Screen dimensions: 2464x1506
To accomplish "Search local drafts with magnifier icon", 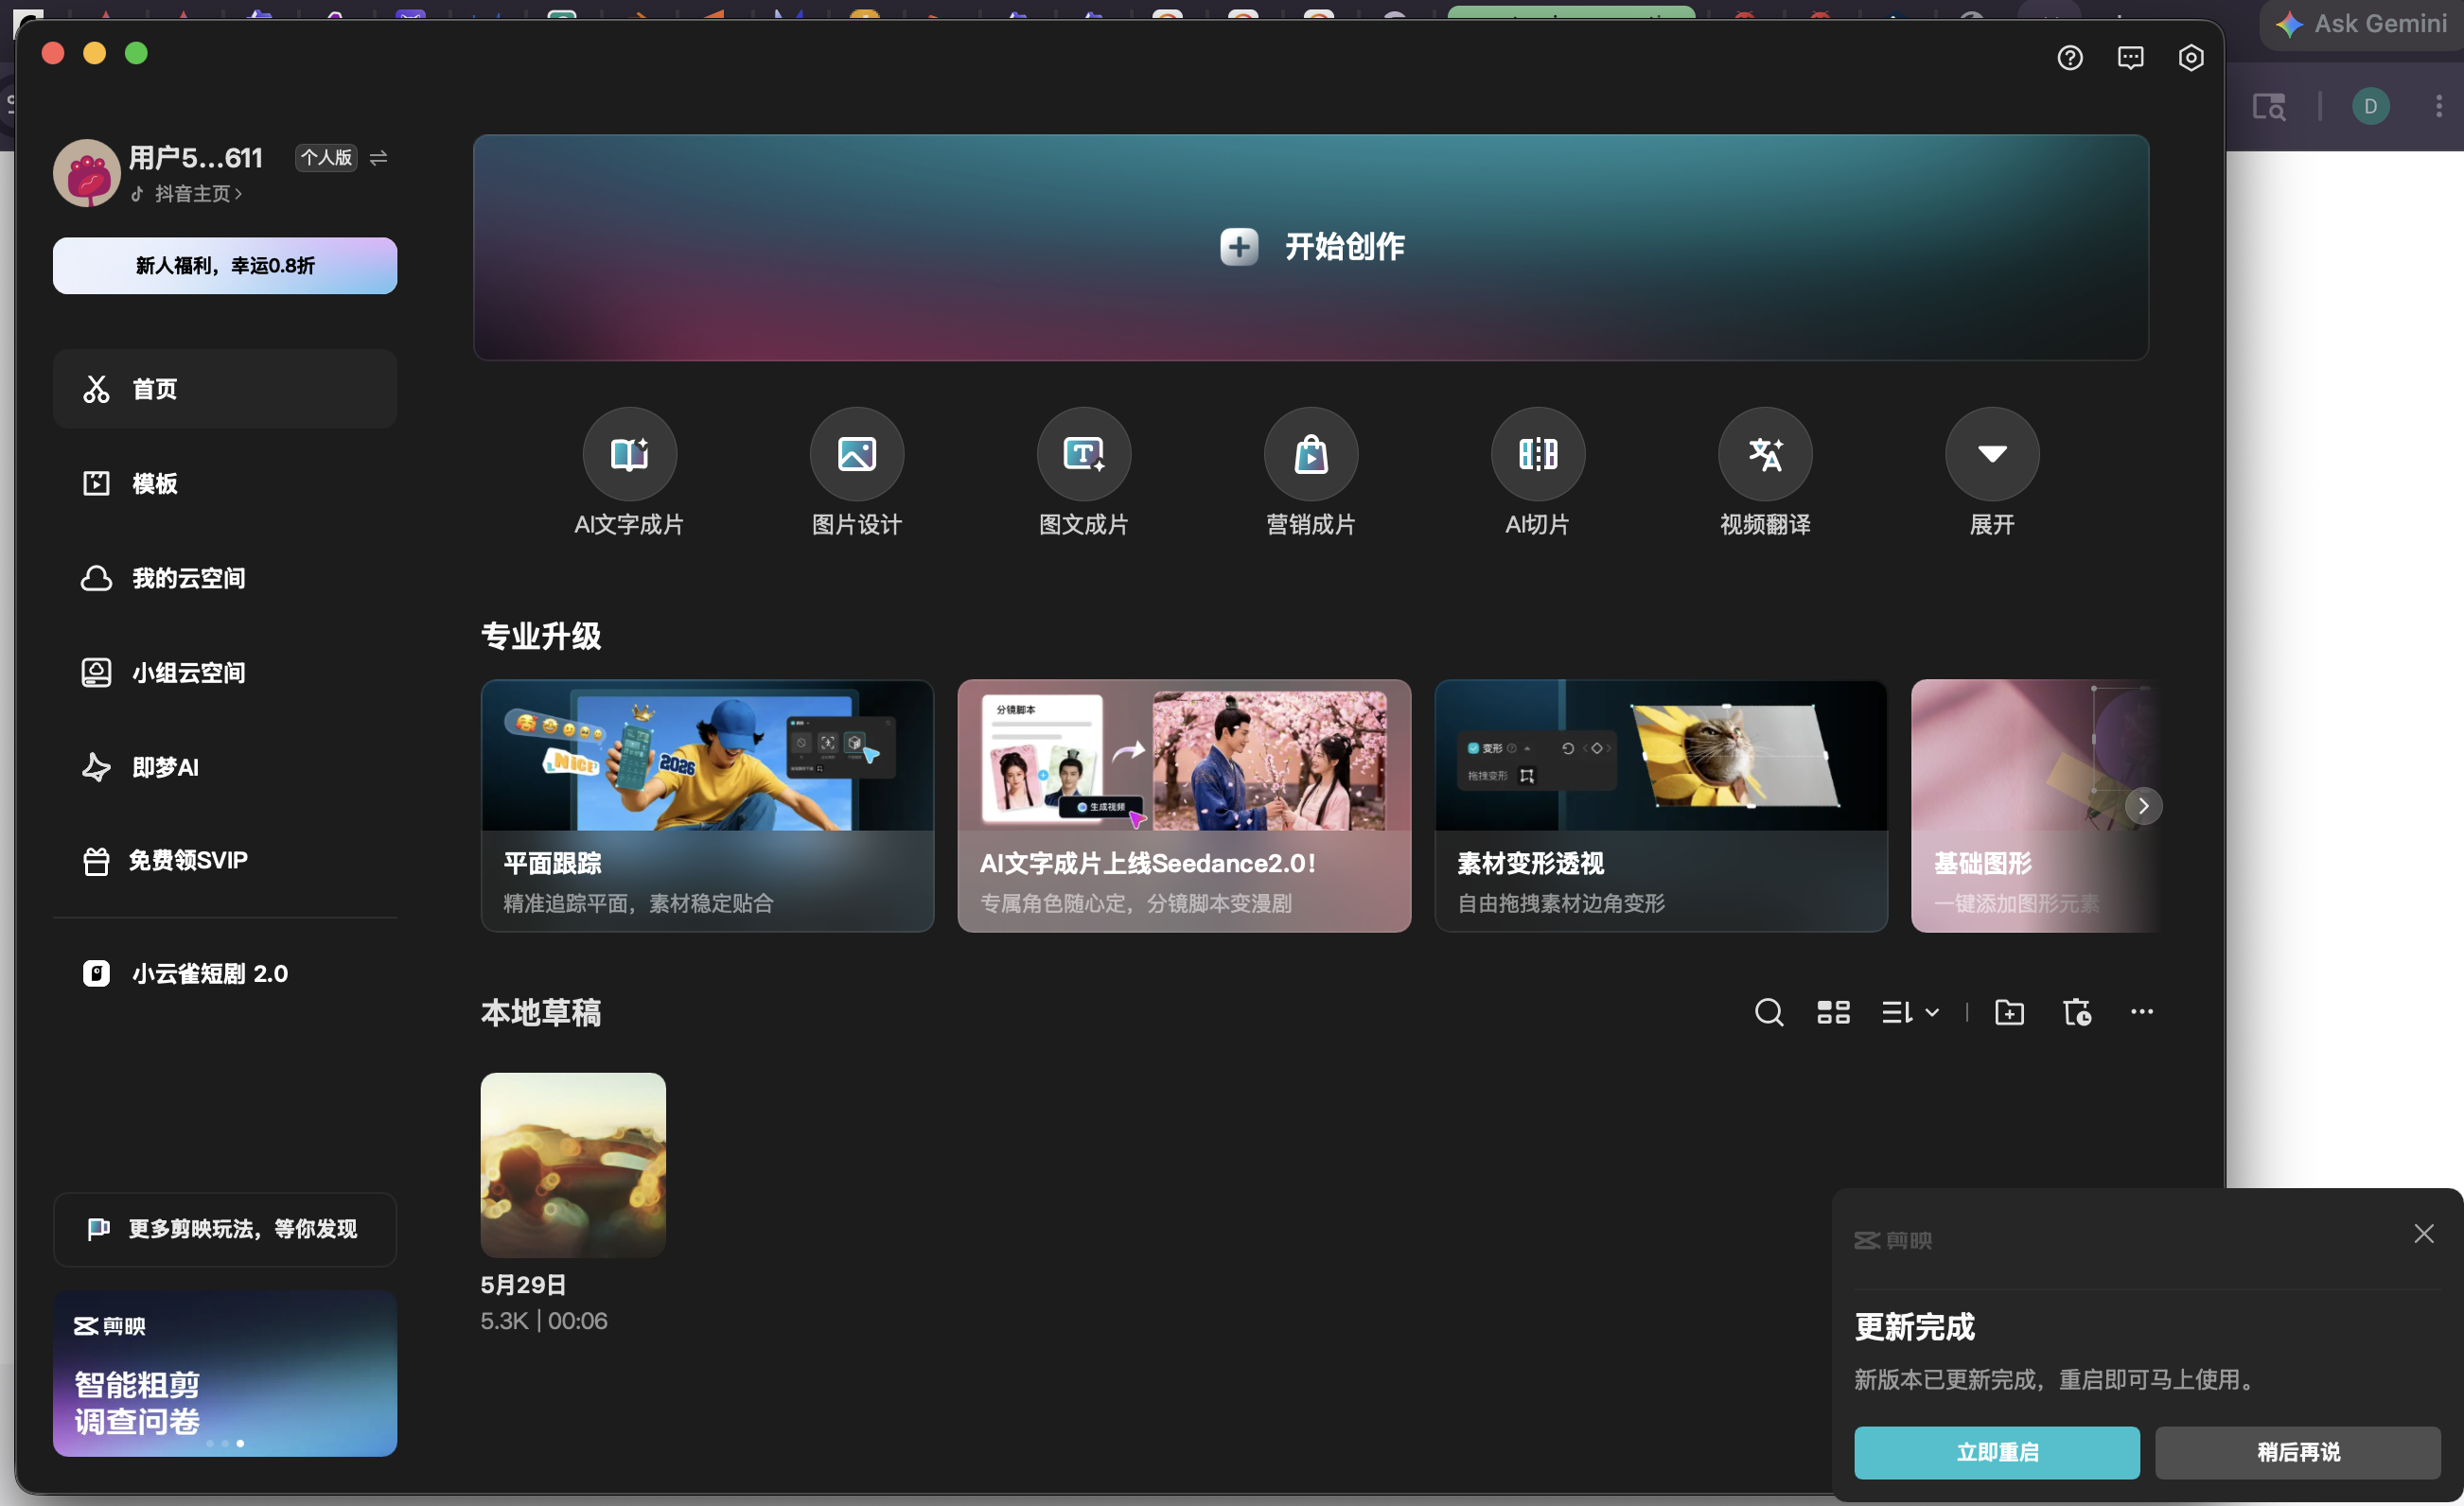I will point(1768,1012).
